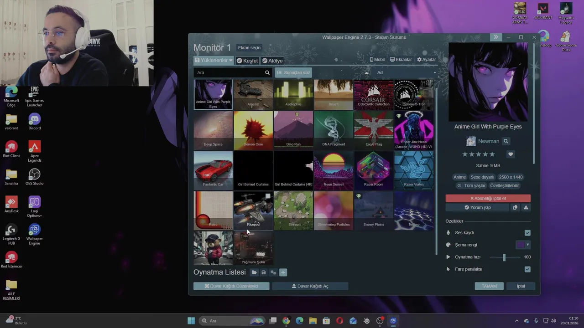Select the Neon Sunset wallpaper thumbnail
The height and width of the screenshot is (328, 584).
point(334,170)
